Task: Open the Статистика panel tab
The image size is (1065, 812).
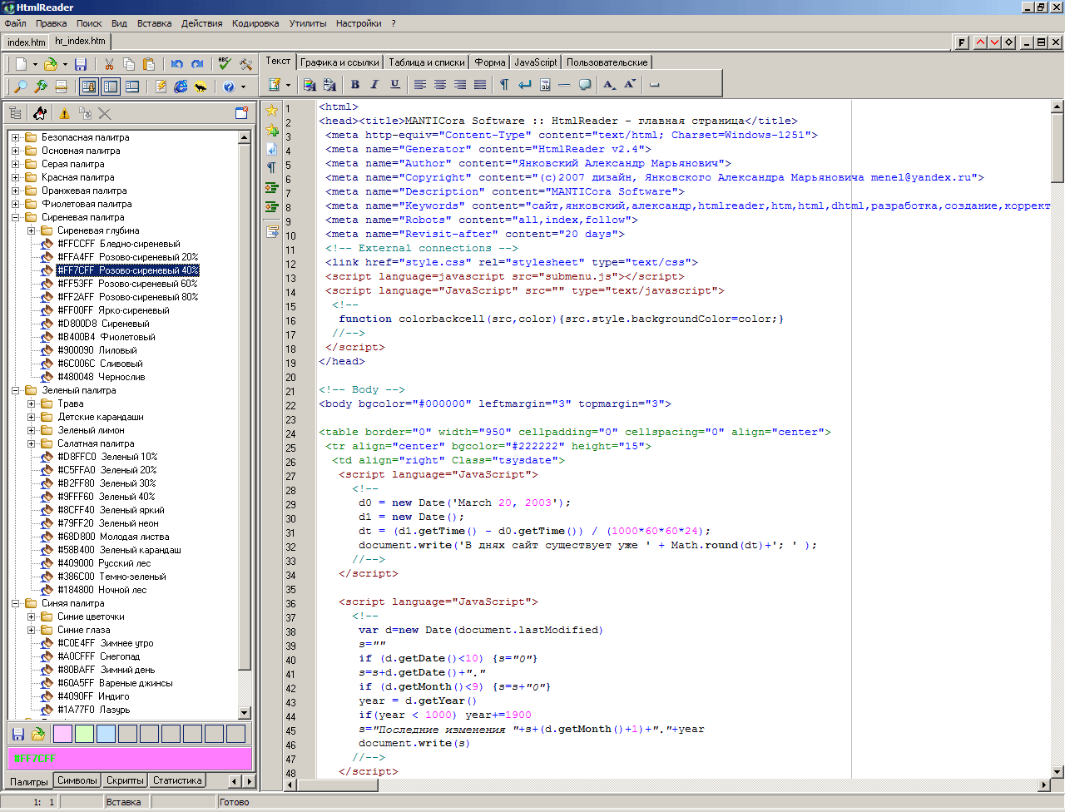Action: tap(177, 780)
